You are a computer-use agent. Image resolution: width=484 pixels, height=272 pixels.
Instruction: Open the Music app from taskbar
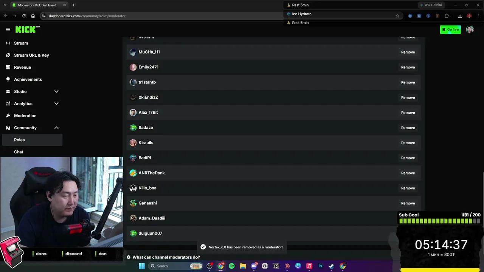pyautogui.click(x=309, y=266)
